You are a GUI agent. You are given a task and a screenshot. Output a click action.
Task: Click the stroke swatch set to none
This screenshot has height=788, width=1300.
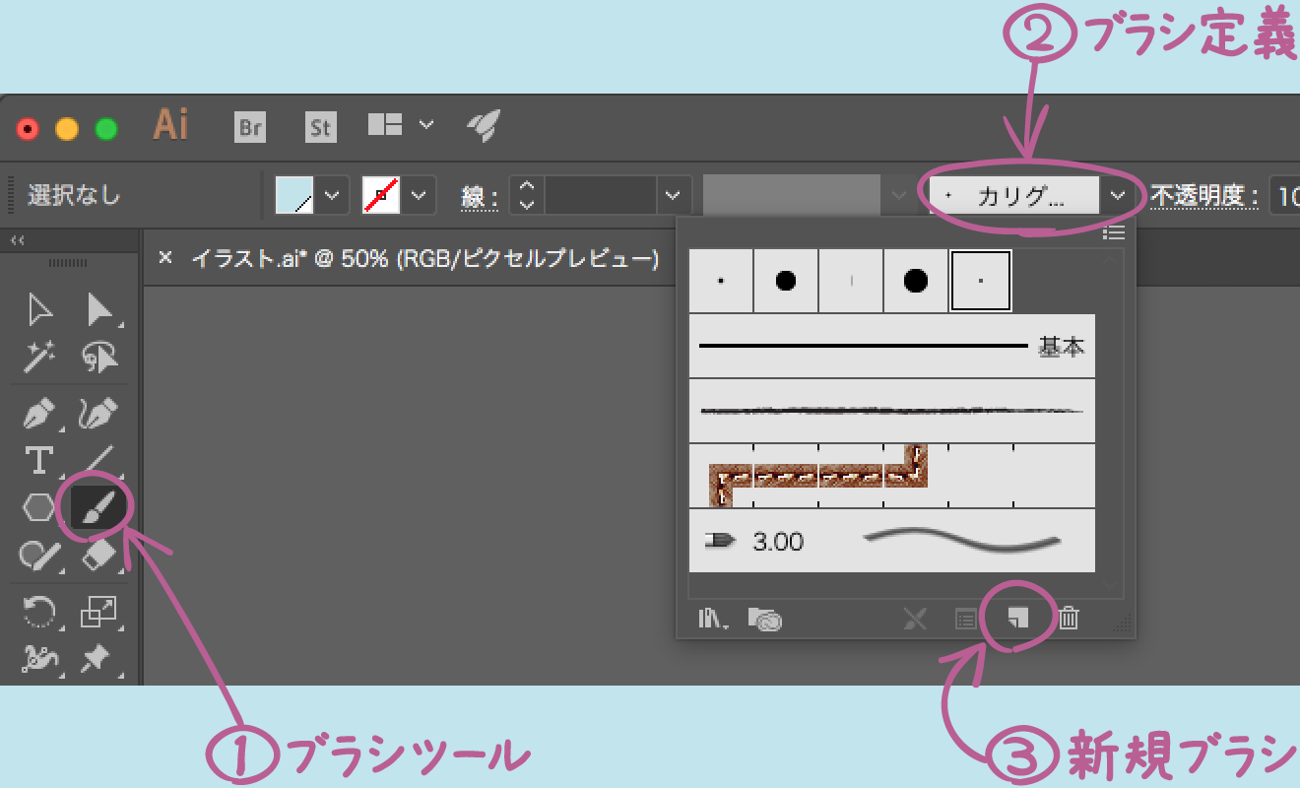coord(383,194)
